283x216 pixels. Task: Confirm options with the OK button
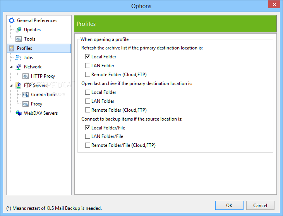[229, 205]
